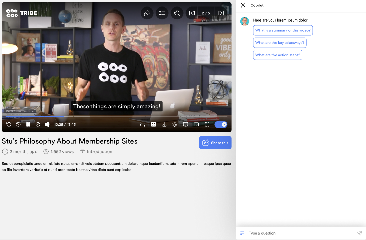This screenshot has height=240, width=366.
Task: Mute the video volume
Action: [47, 125]
